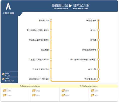Click the Buddha Memorial Center subtitle in header
This screenshot has width=119, height=102.
point(81,9)
